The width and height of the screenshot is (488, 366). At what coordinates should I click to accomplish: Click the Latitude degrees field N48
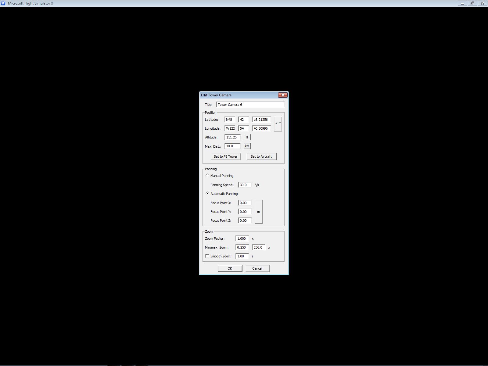pos(230,120)
